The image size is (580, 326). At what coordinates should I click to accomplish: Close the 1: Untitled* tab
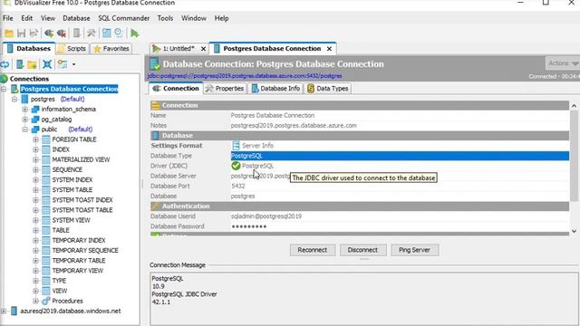pos(203,48)
